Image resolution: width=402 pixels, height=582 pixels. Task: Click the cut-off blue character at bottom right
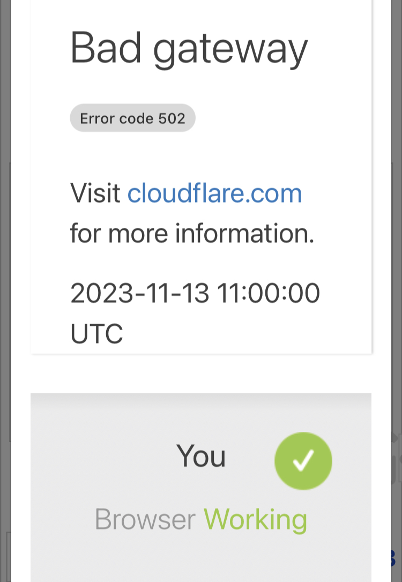393,557
